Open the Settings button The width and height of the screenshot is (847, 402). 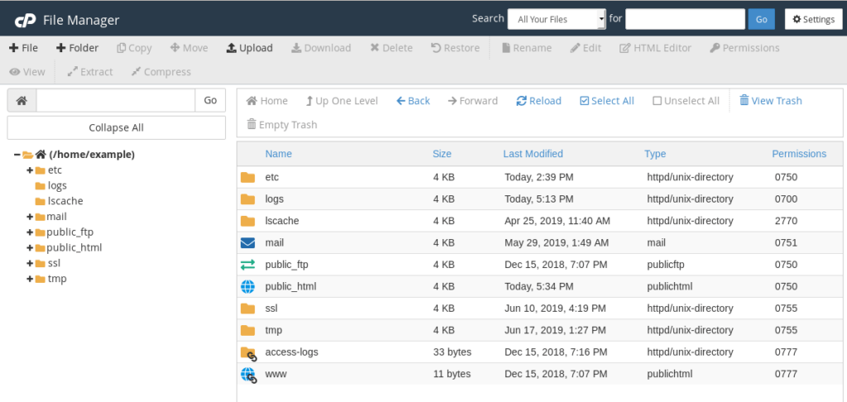(814, 19)
